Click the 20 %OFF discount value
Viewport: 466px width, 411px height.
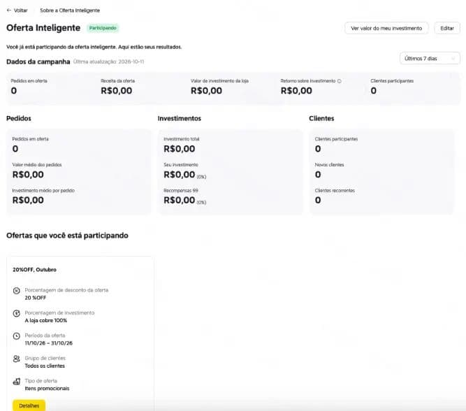tap(36, 298)
